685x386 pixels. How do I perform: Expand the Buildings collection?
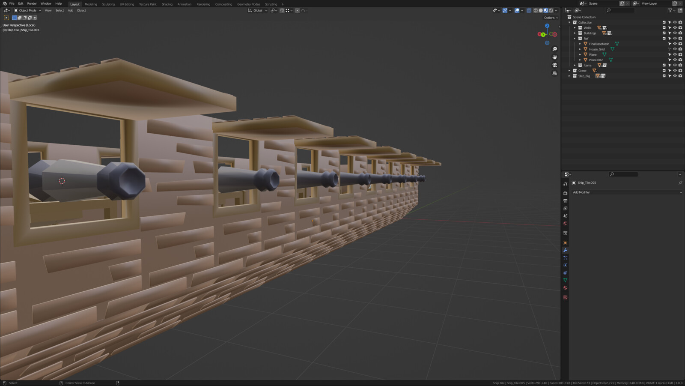tap(575, 33)
